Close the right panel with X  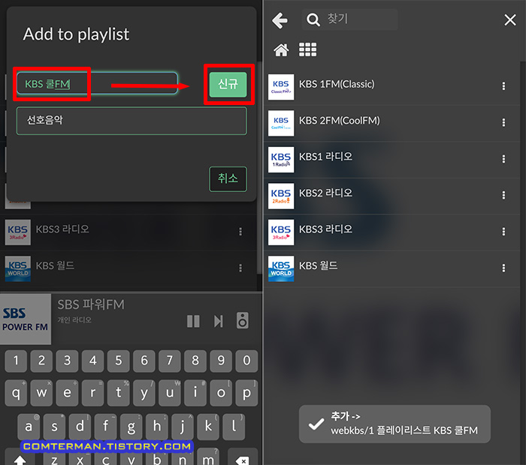click(510, 20)
